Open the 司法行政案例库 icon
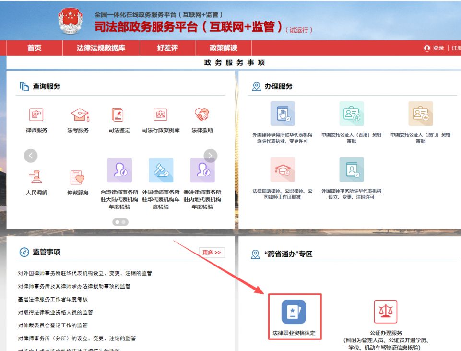The image size is (461, 351). [x=161, y=114]
